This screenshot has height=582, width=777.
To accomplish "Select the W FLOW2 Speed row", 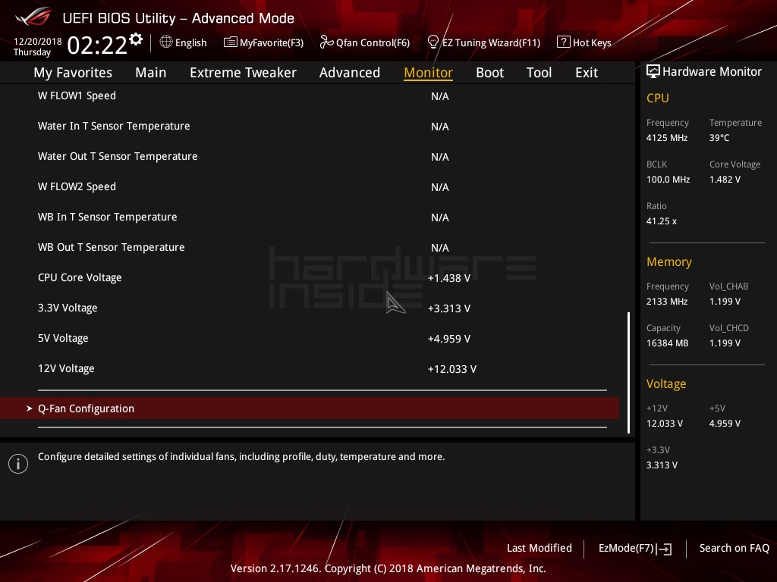I will (x=310, y=187).
